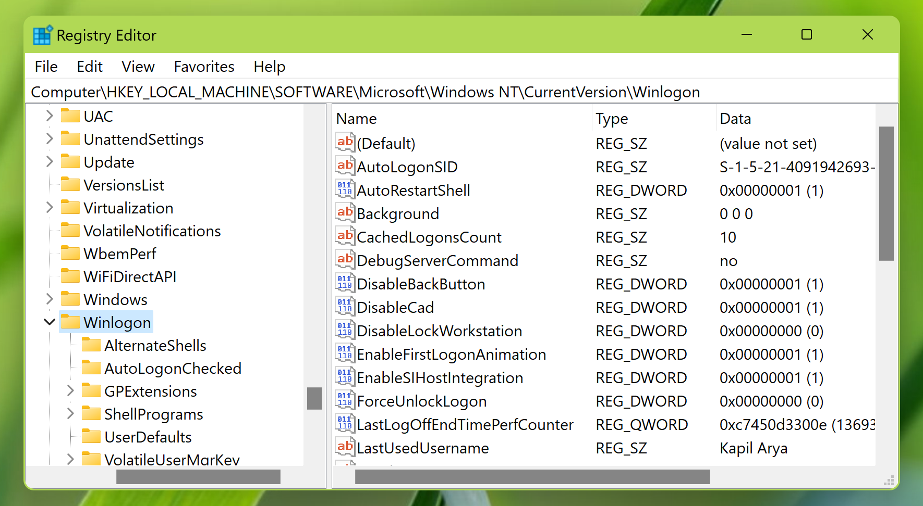This screenshot has height=506, width=923.
Task: Select the Windows key label in tree
Action: [115, 299]
